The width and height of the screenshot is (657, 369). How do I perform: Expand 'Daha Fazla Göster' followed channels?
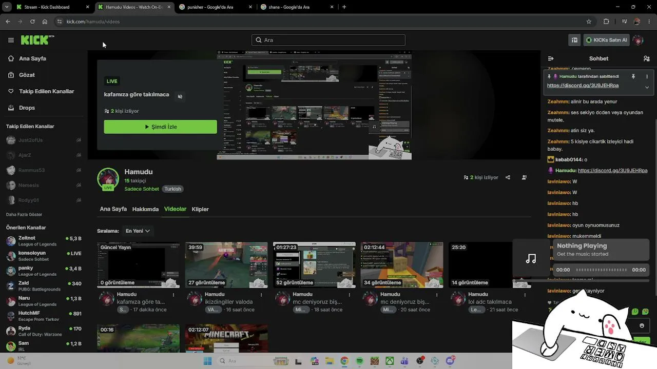point(24,214)
